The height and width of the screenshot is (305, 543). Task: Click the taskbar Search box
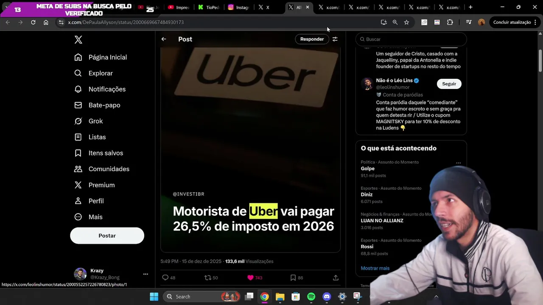click(x=202, y=297)
